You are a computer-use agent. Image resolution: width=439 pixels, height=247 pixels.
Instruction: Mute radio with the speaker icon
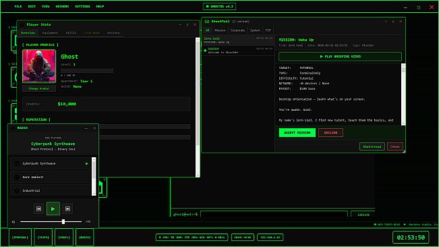click(x=13, y=222)
